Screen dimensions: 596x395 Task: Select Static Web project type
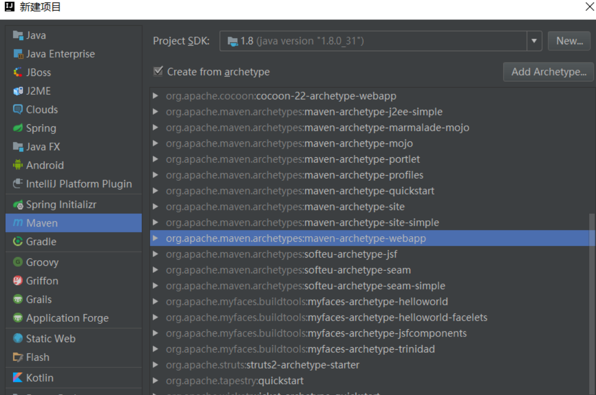[x=74, y=338]
